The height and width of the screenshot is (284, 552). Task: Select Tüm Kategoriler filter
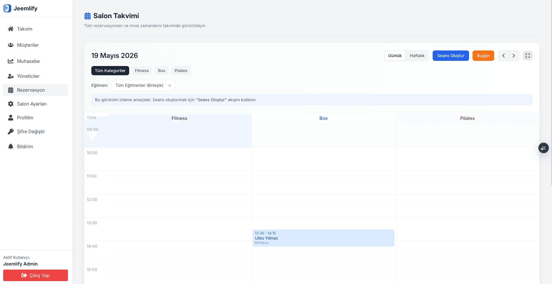(110, 71)
